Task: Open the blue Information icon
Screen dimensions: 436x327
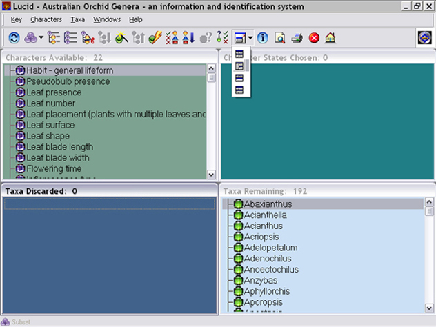Action: point(262,38)
